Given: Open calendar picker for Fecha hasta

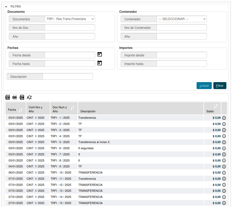Looking at the screenshot, I should tap(100, 63).
